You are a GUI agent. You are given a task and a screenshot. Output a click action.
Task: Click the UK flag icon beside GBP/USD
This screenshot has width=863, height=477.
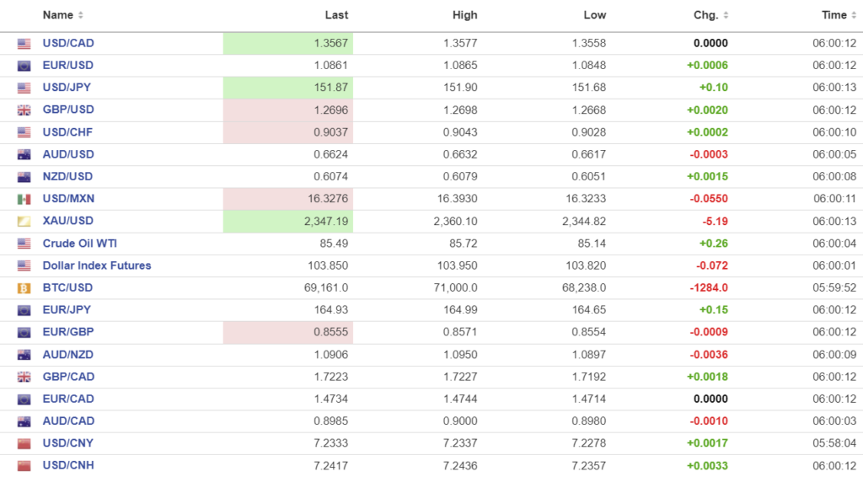pyautogui.click(x=24, y=110)
